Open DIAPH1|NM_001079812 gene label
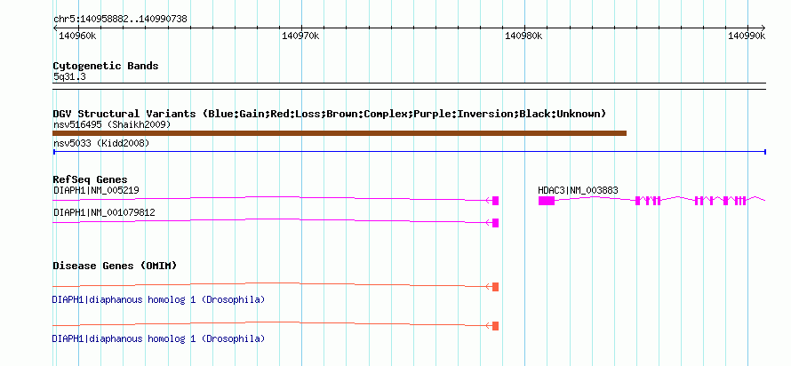This screenshot has height=366, width=791. (104, 212)
